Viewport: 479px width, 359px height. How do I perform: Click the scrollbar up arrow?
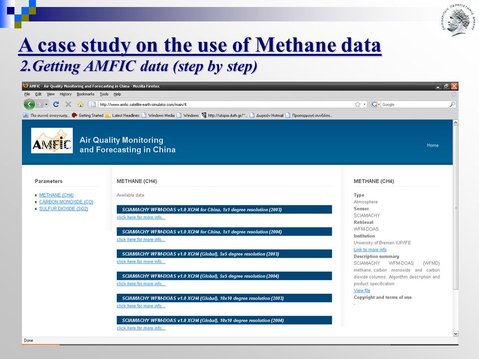456,123
